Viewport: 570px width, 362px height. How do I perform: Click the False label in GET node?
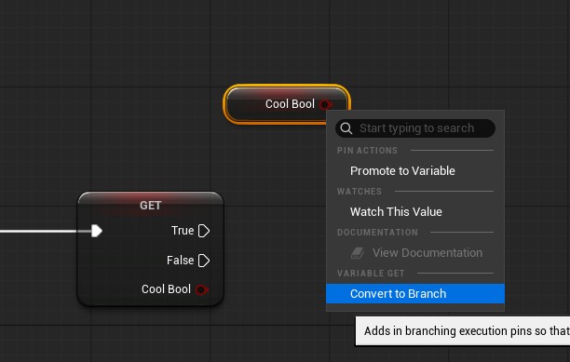click(181, 261)
